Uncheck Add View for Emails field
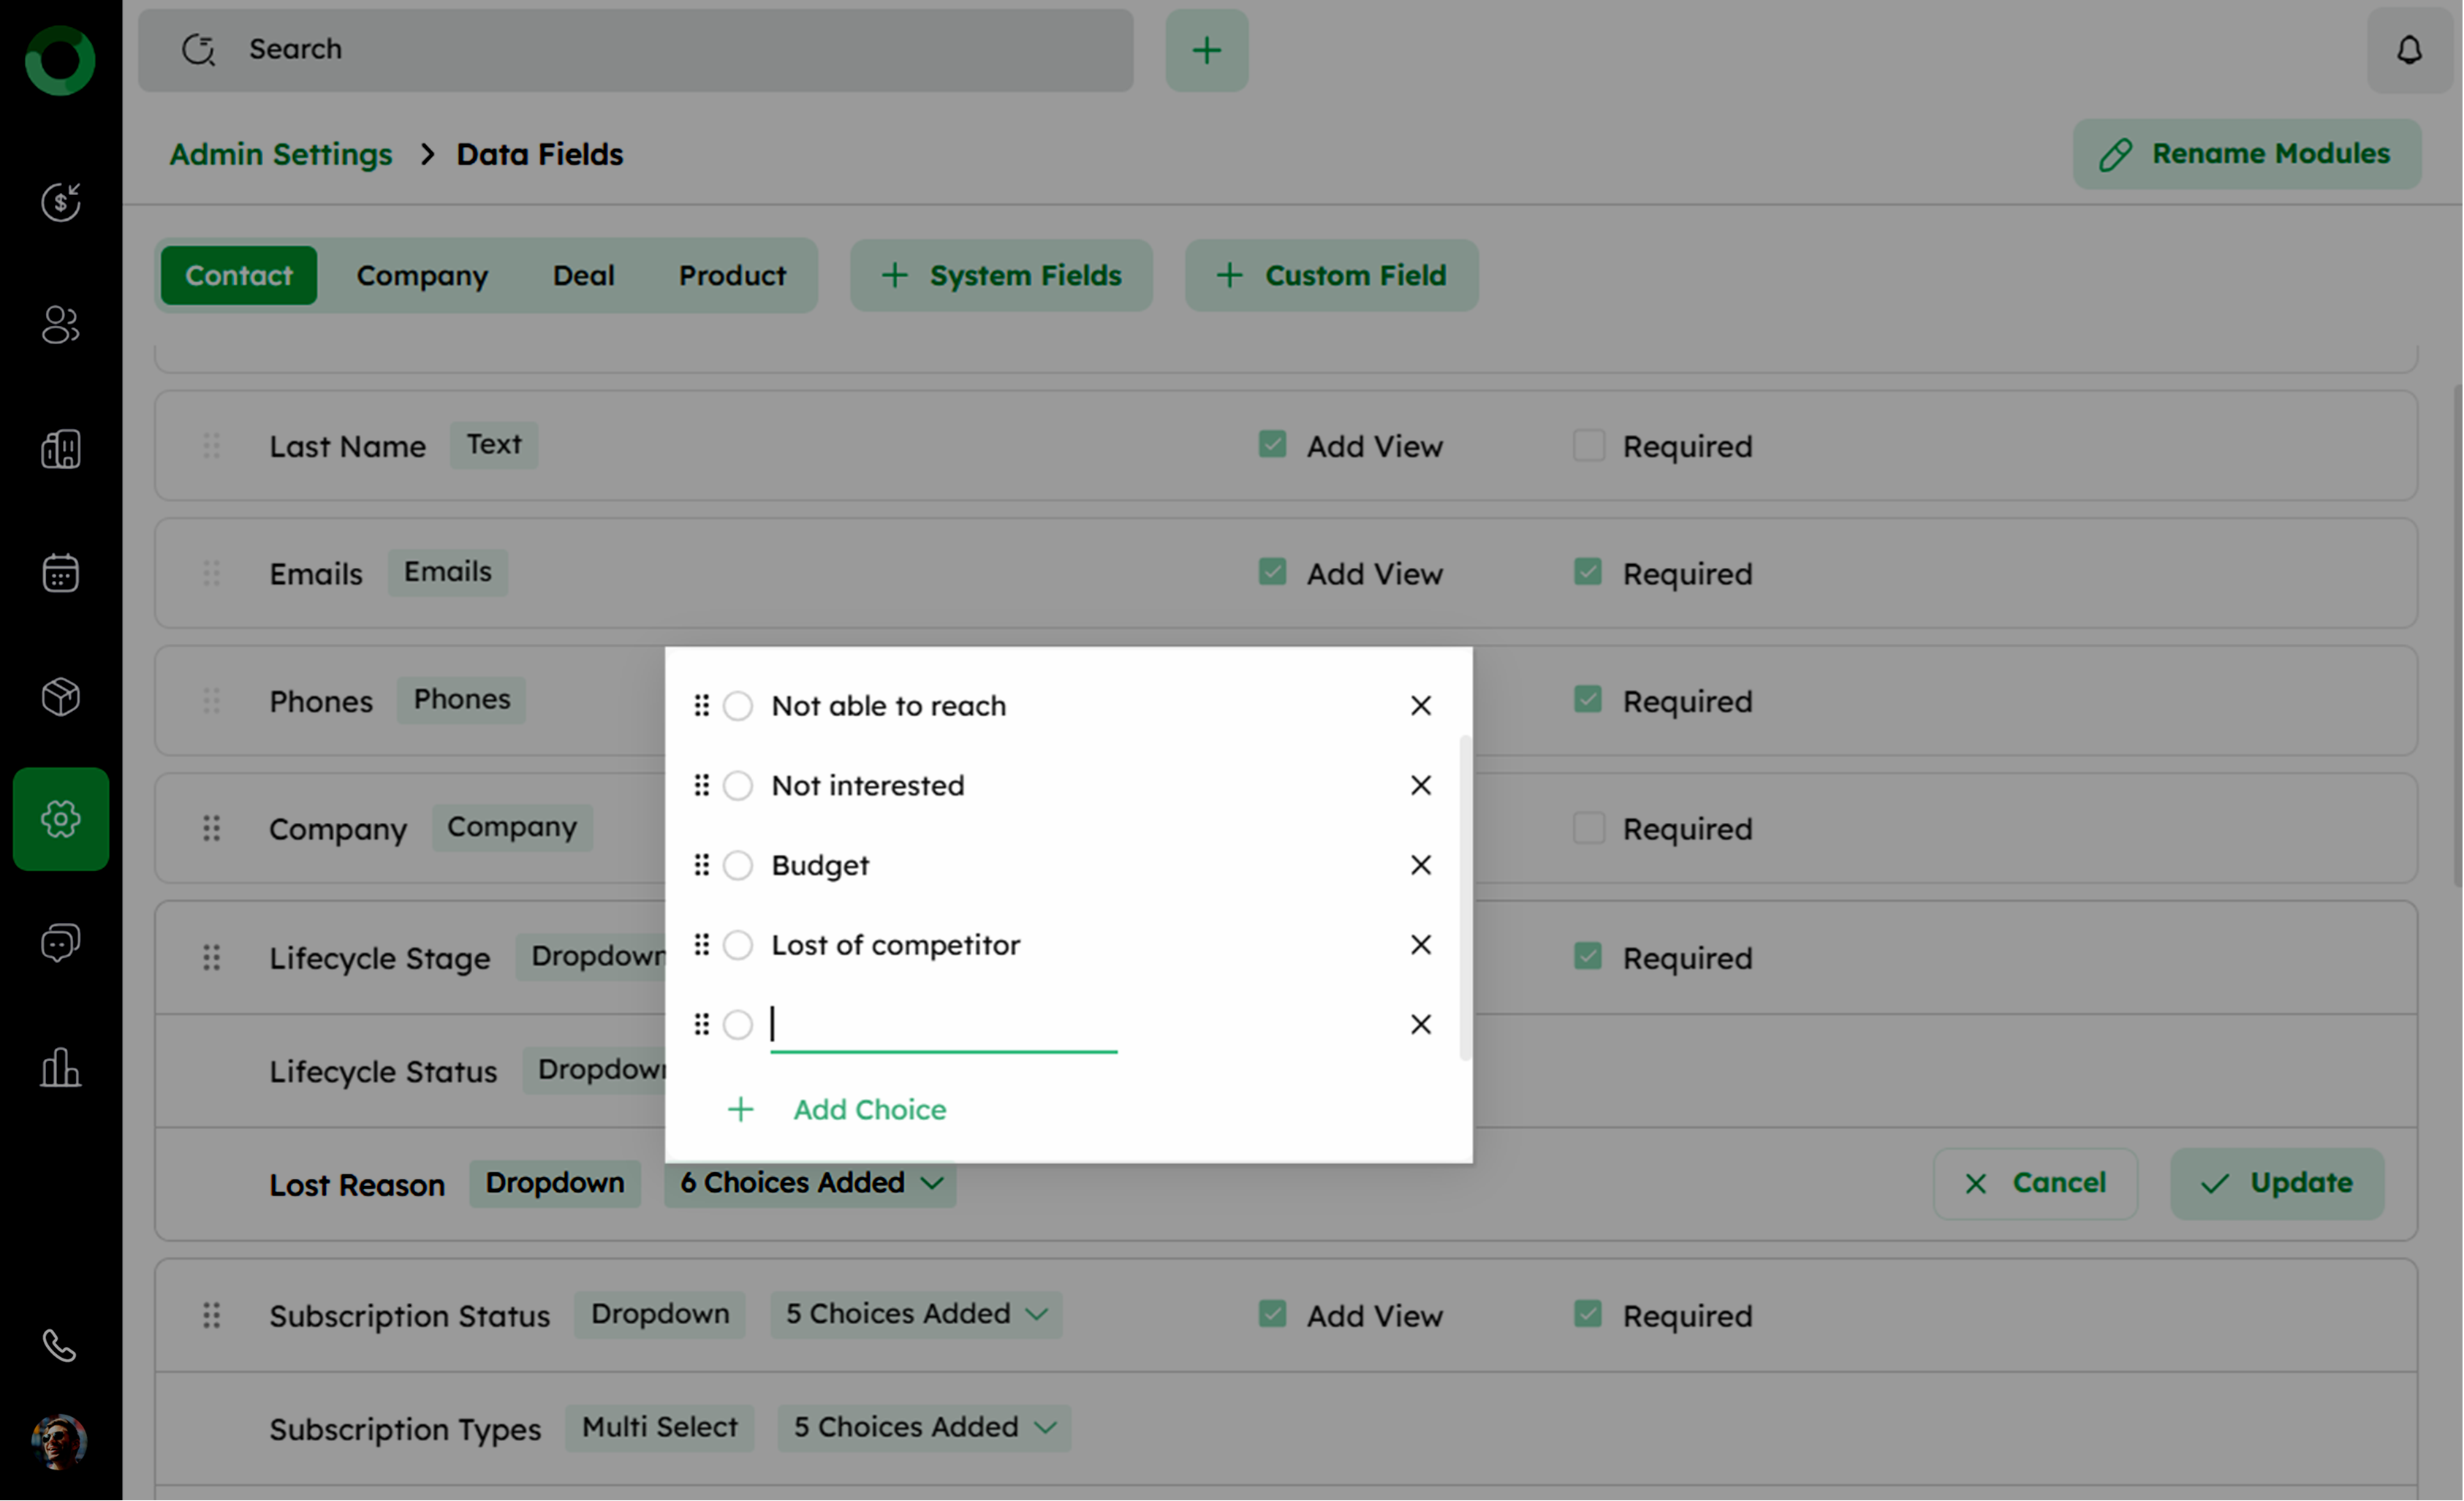 pos(1272,572)
